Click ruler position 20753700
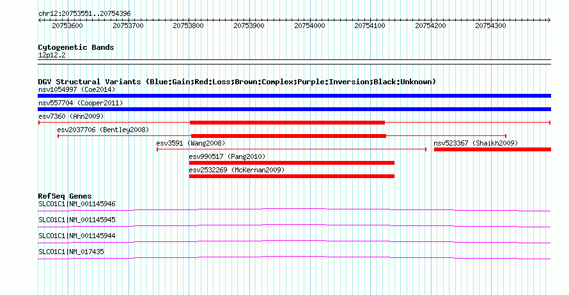Screen dimensions: 569x295 128,26
